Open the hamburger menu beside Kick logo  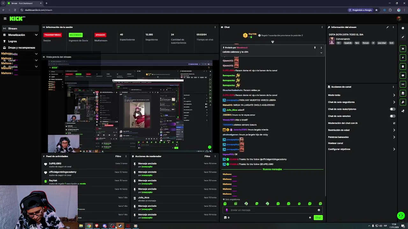(x=5, y=18)
